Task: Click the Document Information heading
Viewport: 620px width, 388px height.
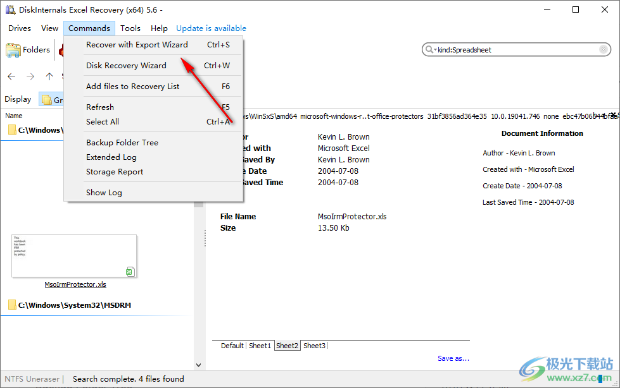Action: coord(542,133)
